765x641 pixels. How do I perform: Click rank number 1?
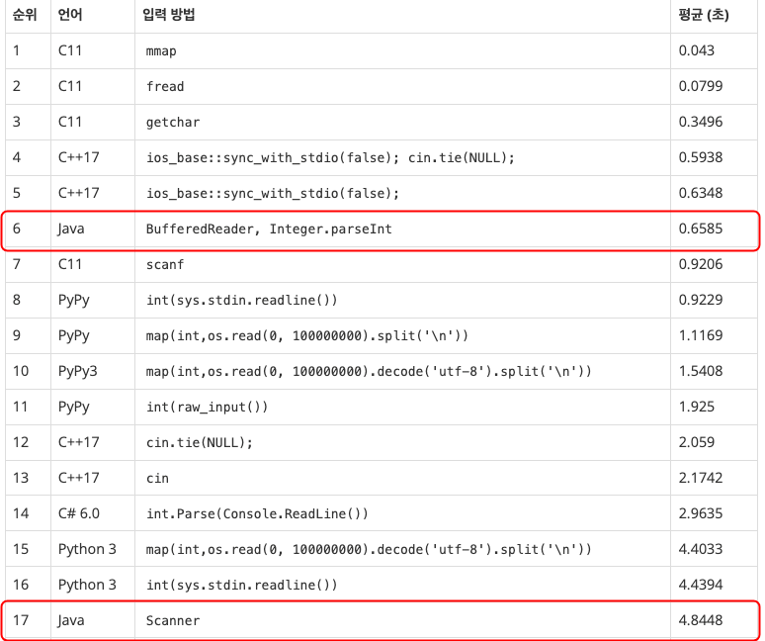click(x=16, y=50)
